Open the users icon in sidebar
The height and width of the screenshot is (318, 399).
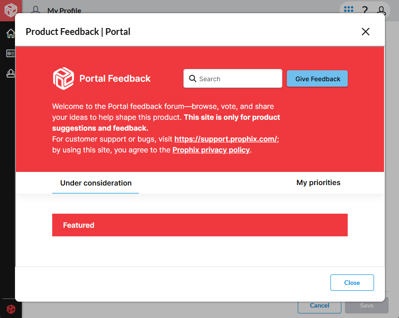click(x=10, y=73)
